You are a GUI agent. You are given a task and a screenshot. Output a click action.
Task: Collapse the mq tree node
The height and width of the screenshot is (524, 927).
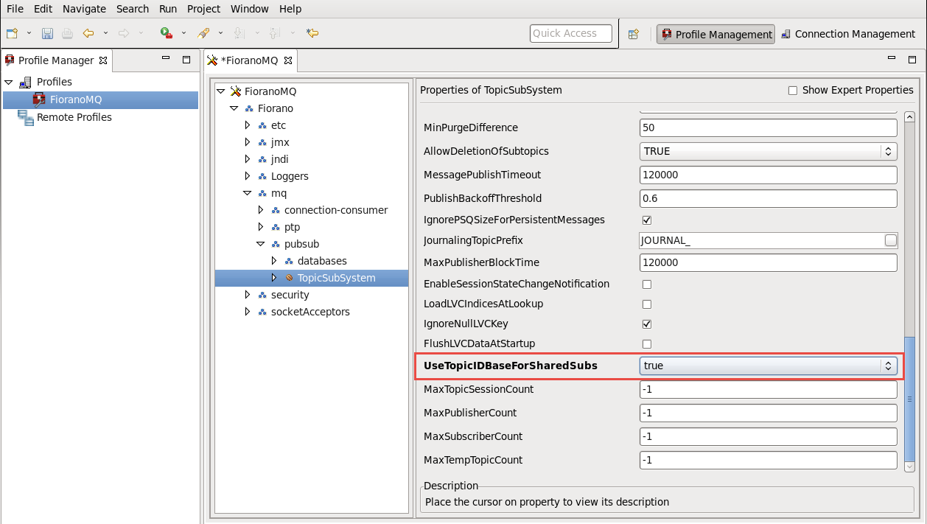(248, 193)
